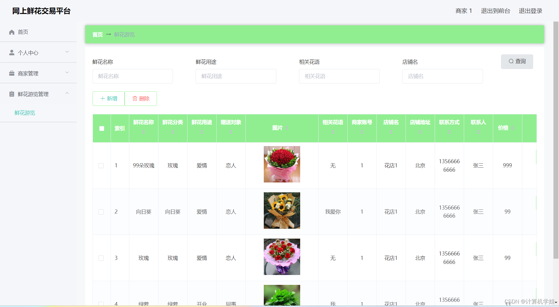Screen dimensions: 559x307
Task: Click the sort arrows beside 图片 header
Action: pyautogui.click(x=287, y=128)
